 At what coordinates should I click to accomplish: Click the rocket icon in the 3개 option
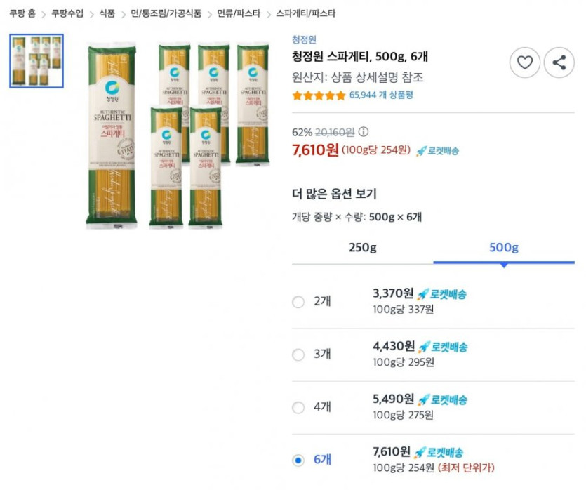[424, 347]
